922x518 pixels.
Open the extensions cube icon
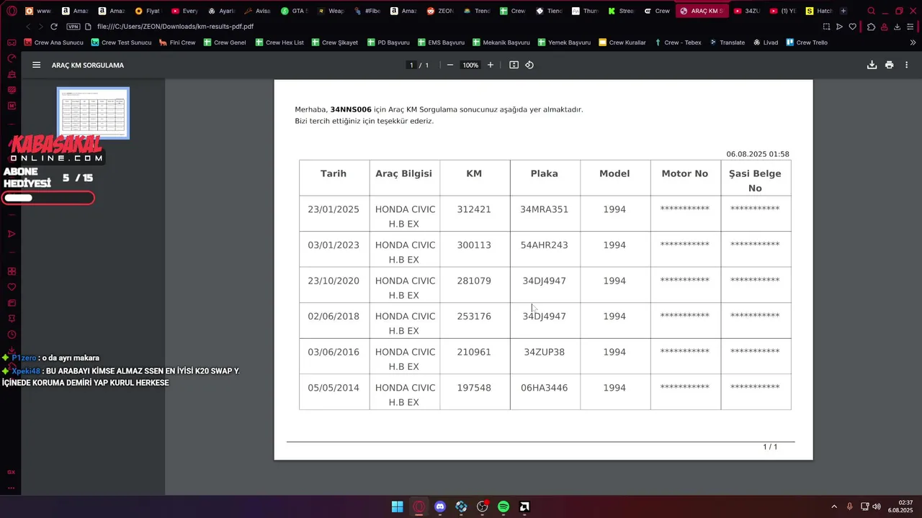[x=872, y=27]
